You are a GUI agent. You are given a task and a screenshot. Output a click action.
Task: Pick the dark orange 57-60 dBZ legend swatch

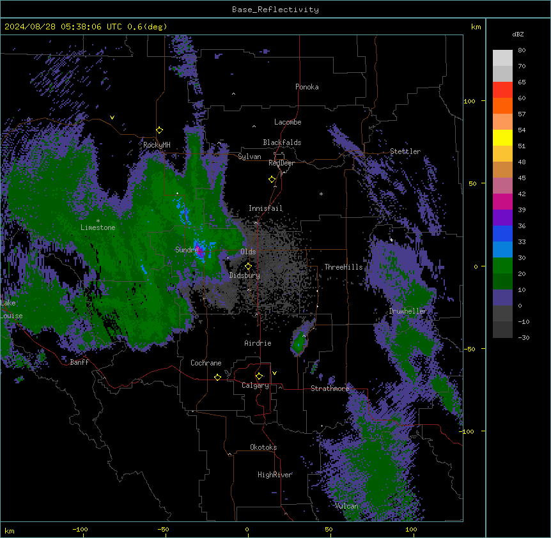(x=502, y=105)
